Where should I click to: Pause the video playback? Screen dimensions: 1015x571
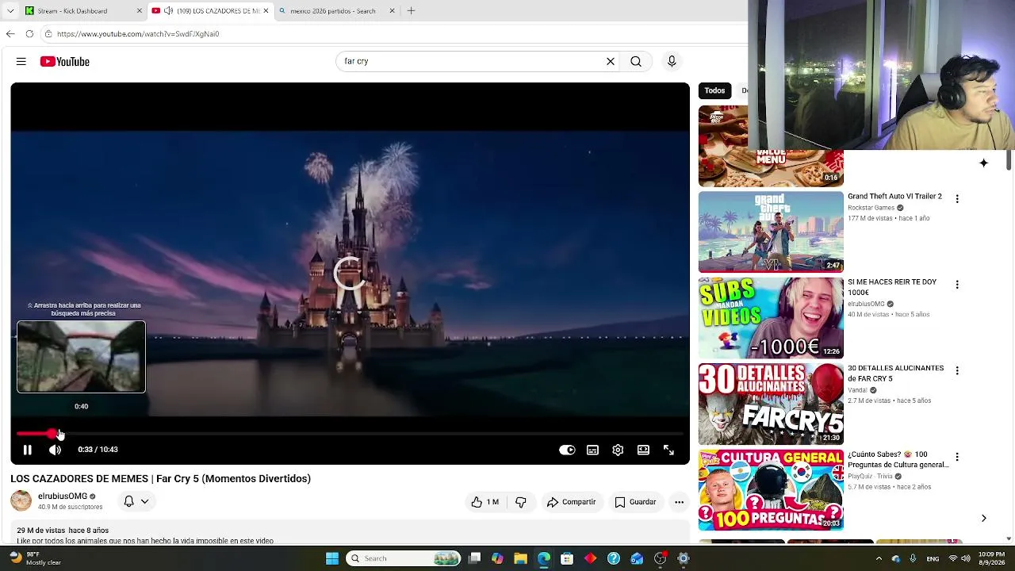[x=27, y=450]
